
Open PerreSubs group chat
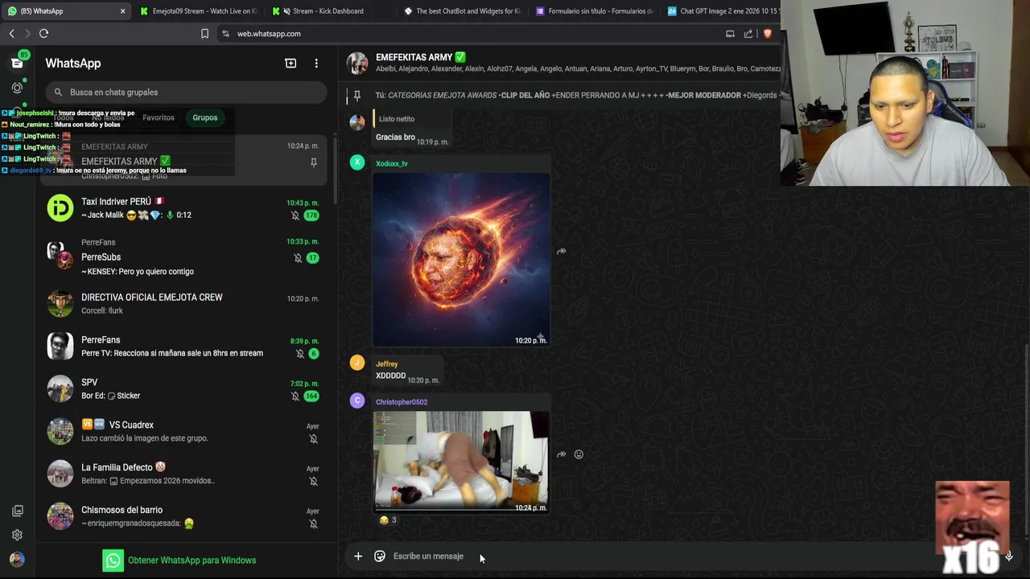185,257
